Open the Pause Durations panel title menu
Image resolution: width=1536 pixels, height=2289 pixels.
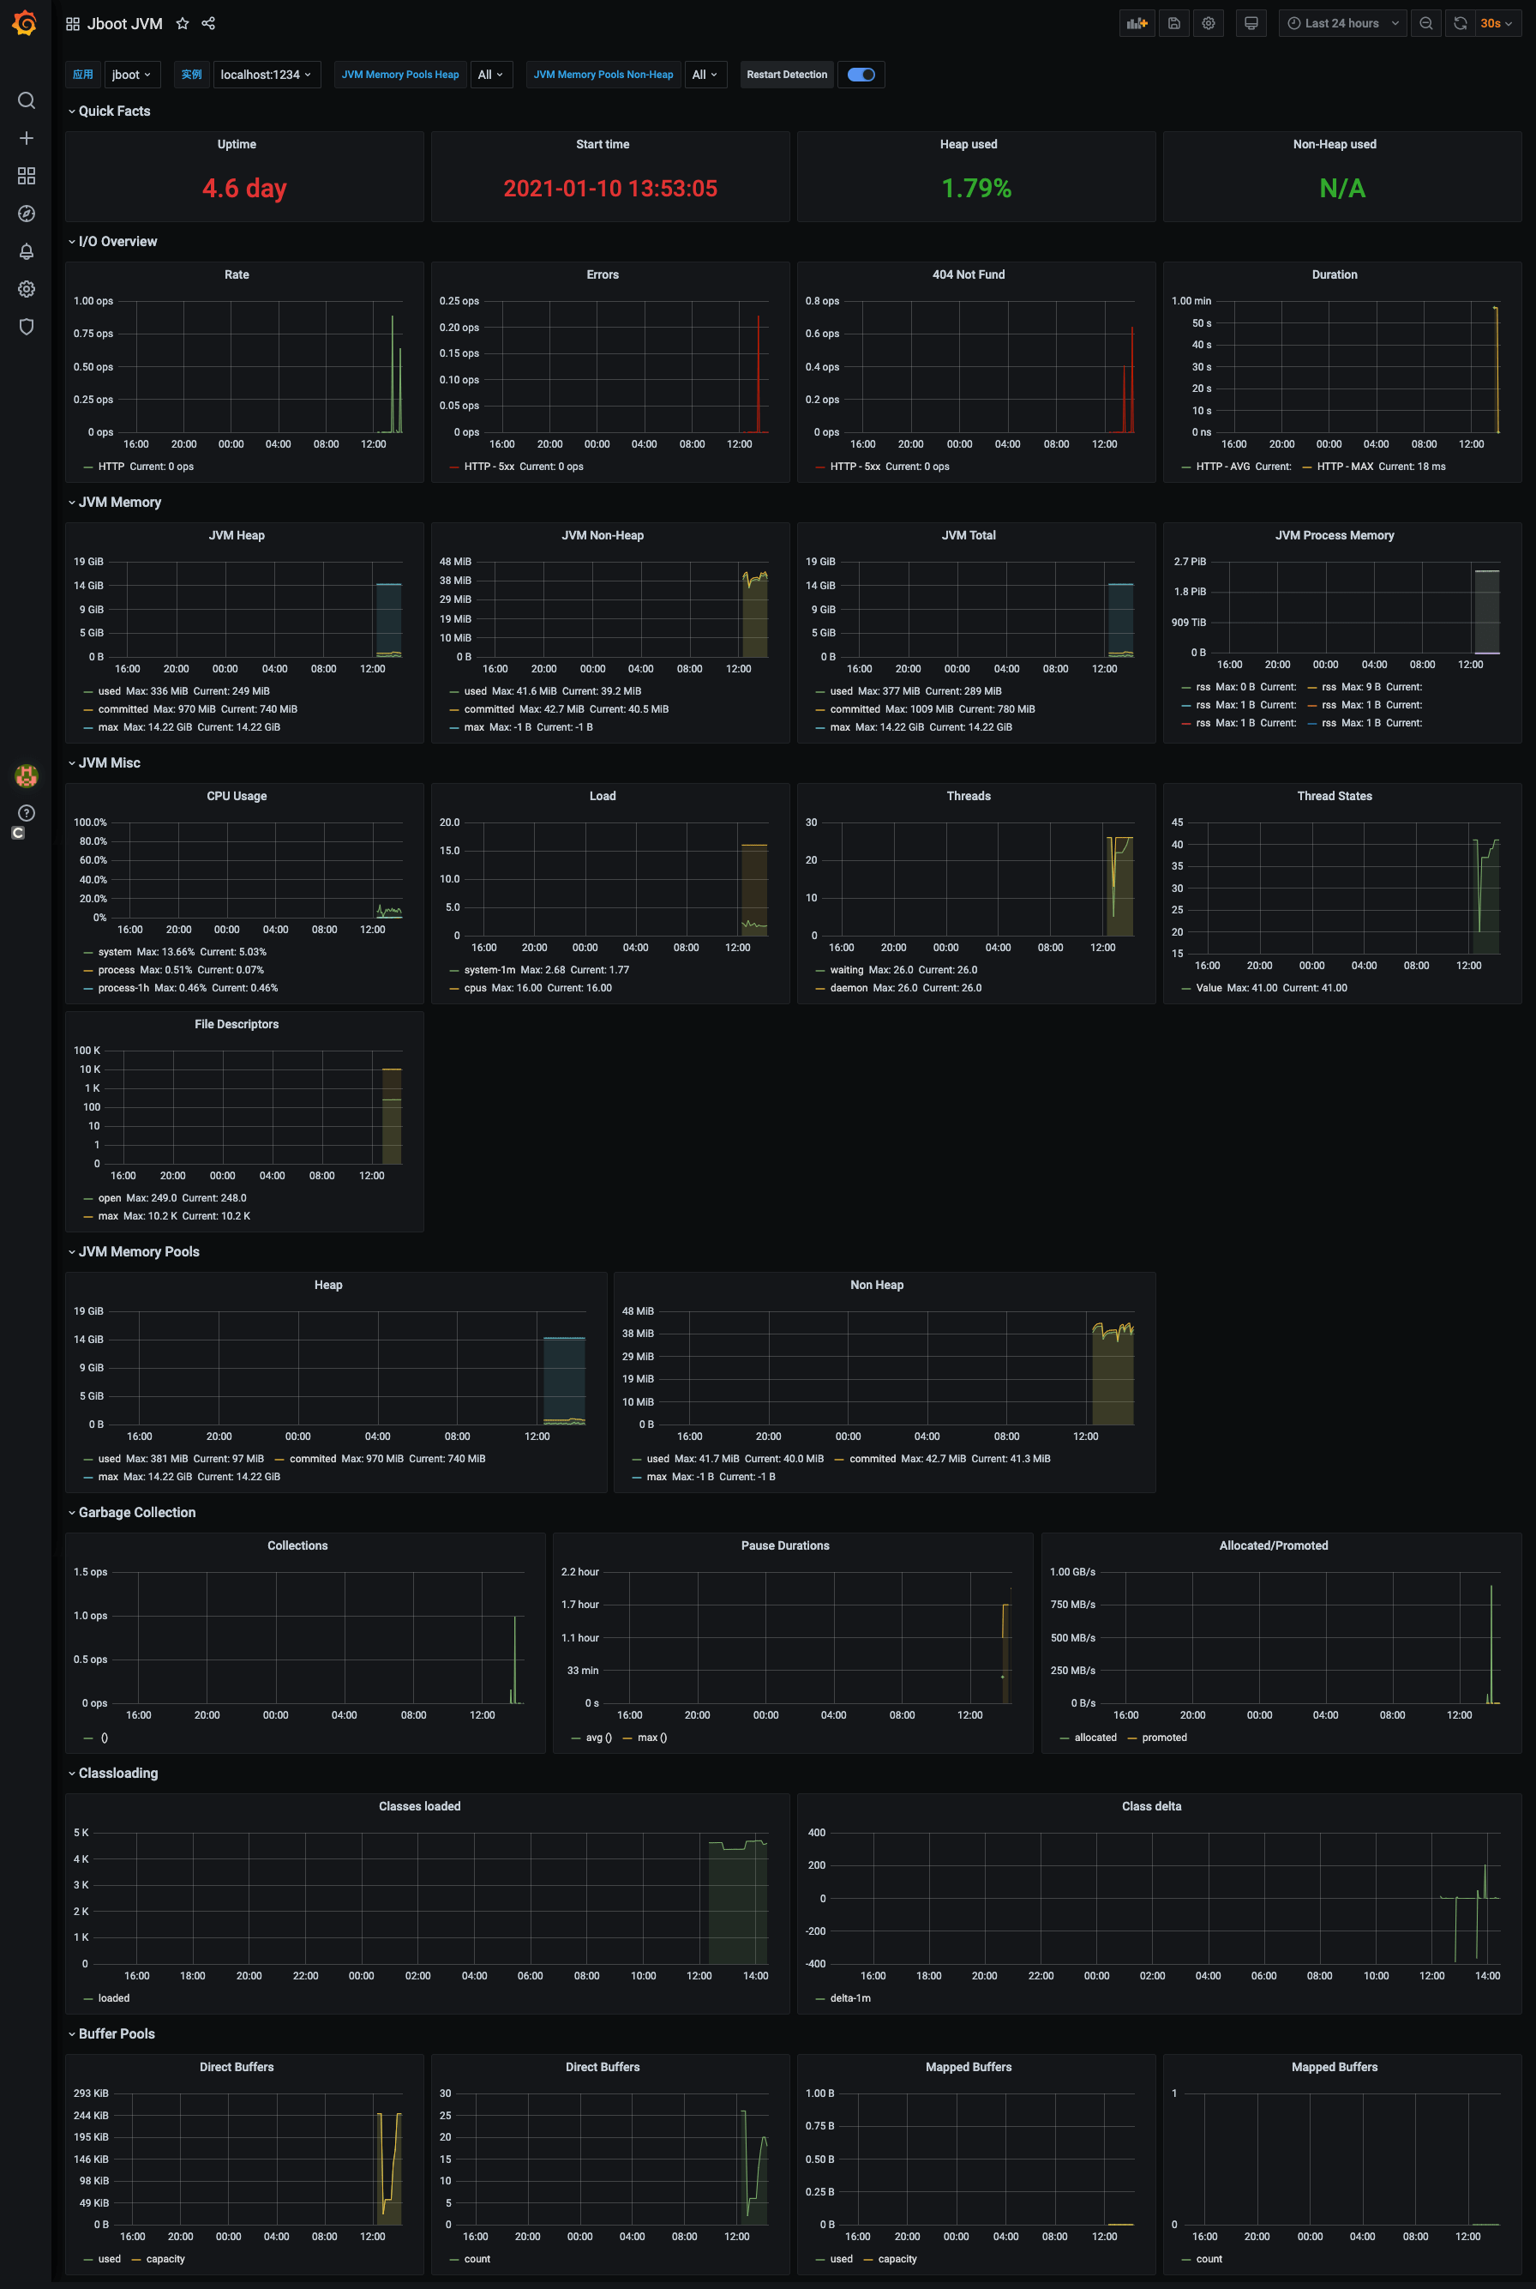[784, 1545]
